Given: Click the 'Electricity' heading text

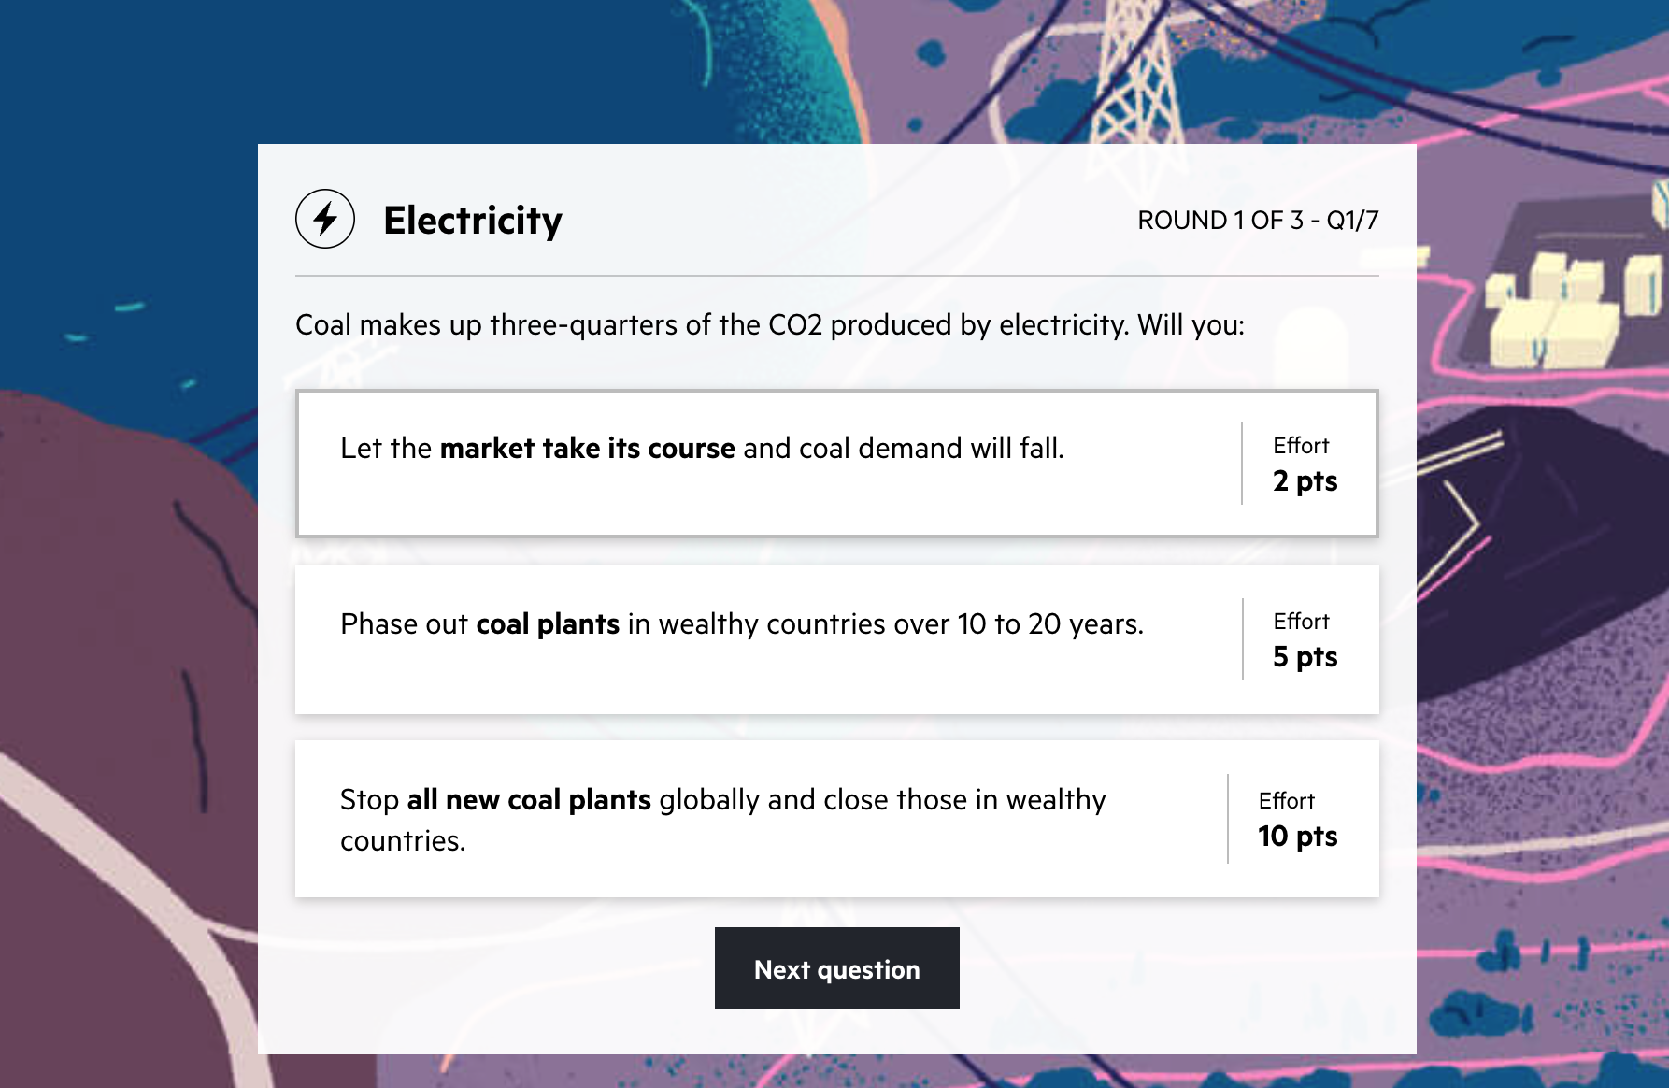Looking at the screenshot, I should 473,221.
